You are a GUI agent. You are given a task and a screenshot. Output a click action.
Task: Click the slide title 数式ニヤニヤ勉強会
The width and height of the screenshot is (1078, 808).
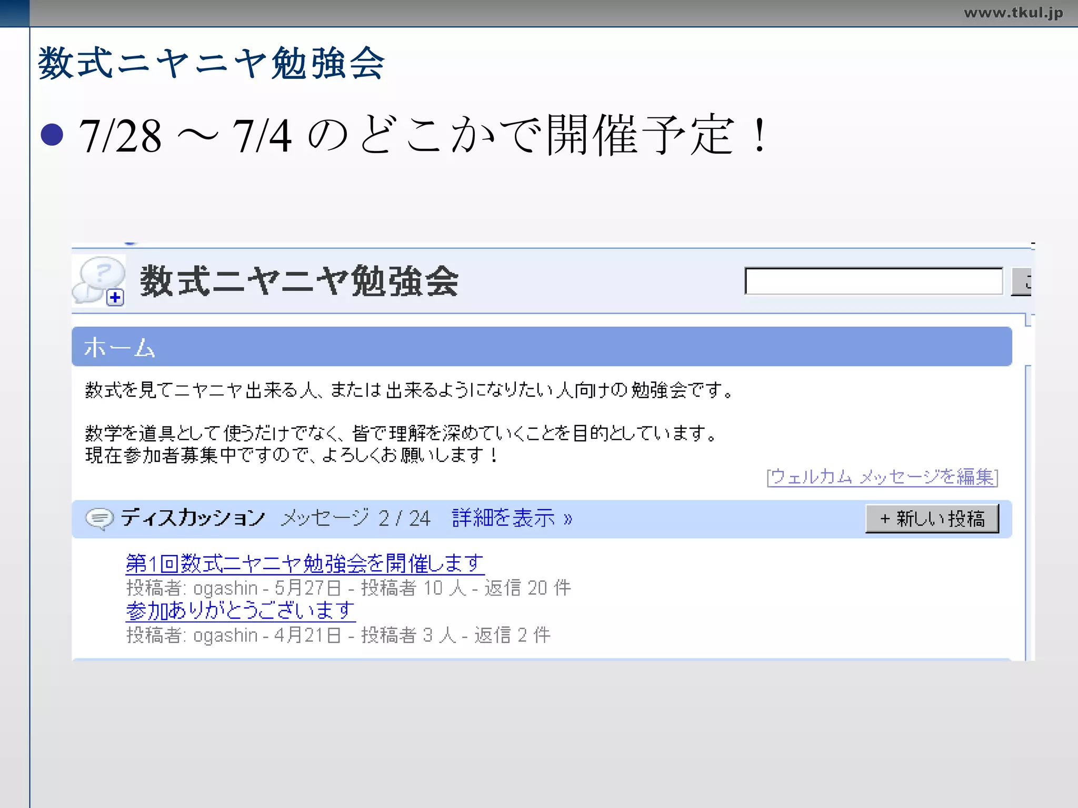click(212, 63)
